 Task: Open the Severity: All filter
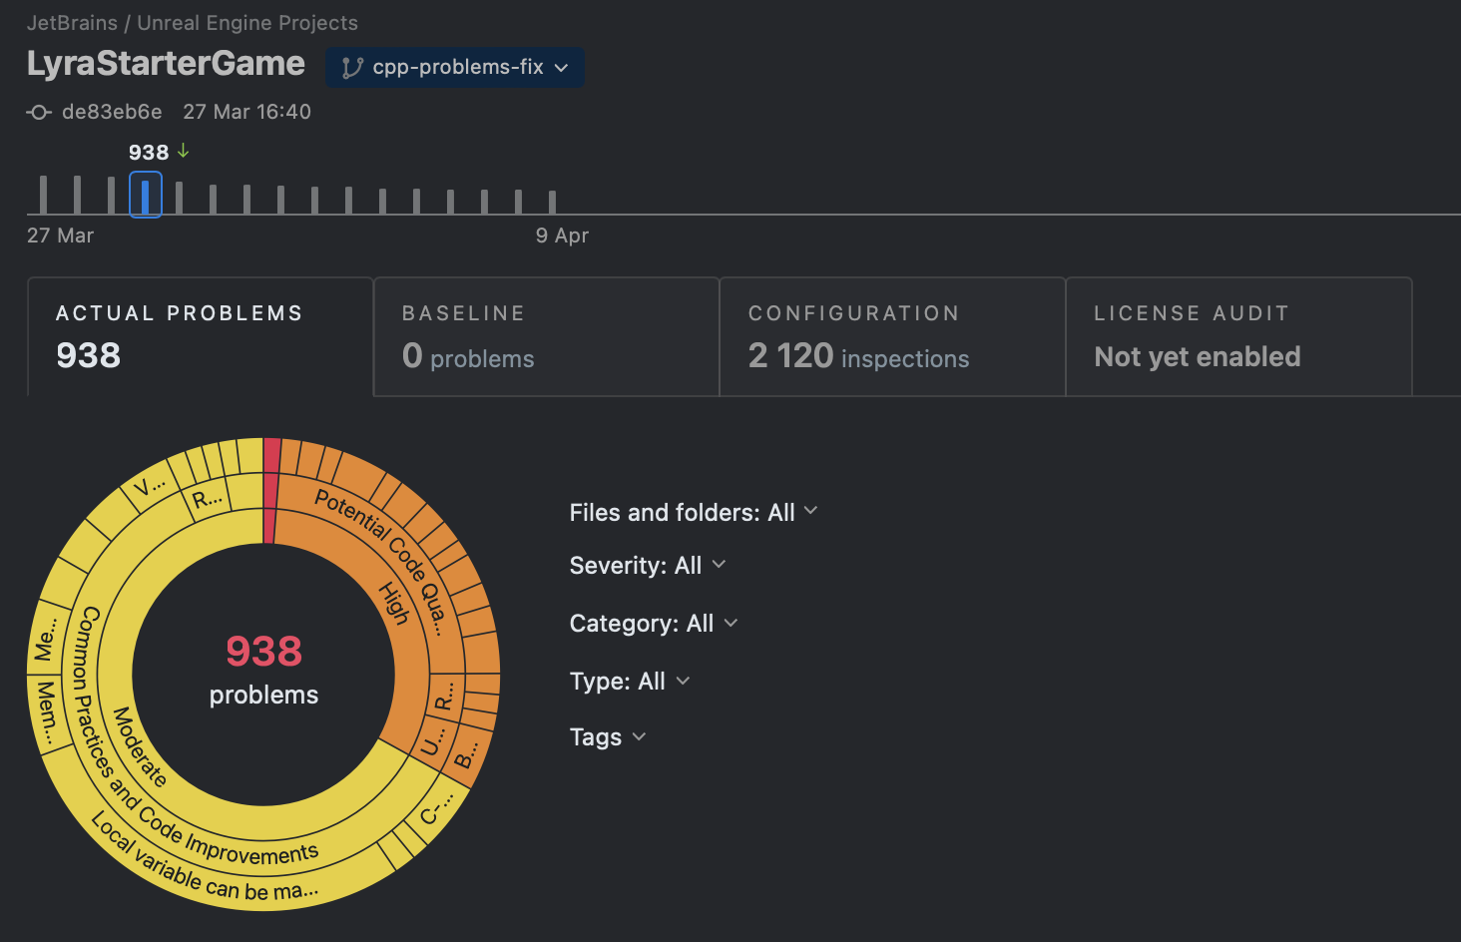coord(648,566)
